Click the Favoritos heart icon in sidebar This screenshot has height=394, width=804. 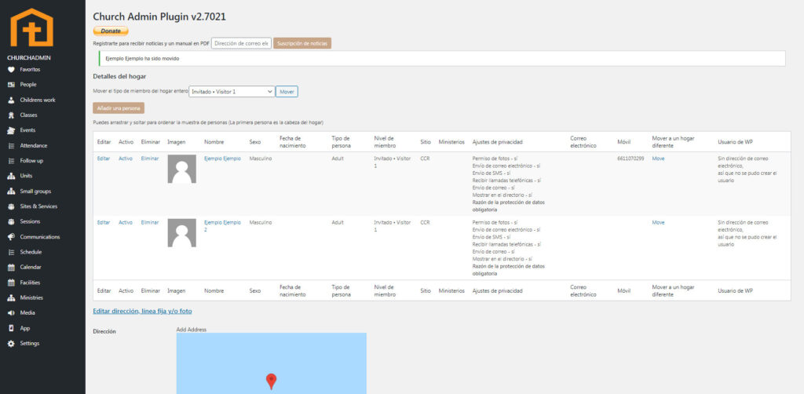pyautogui.click(x=11, y=69)
